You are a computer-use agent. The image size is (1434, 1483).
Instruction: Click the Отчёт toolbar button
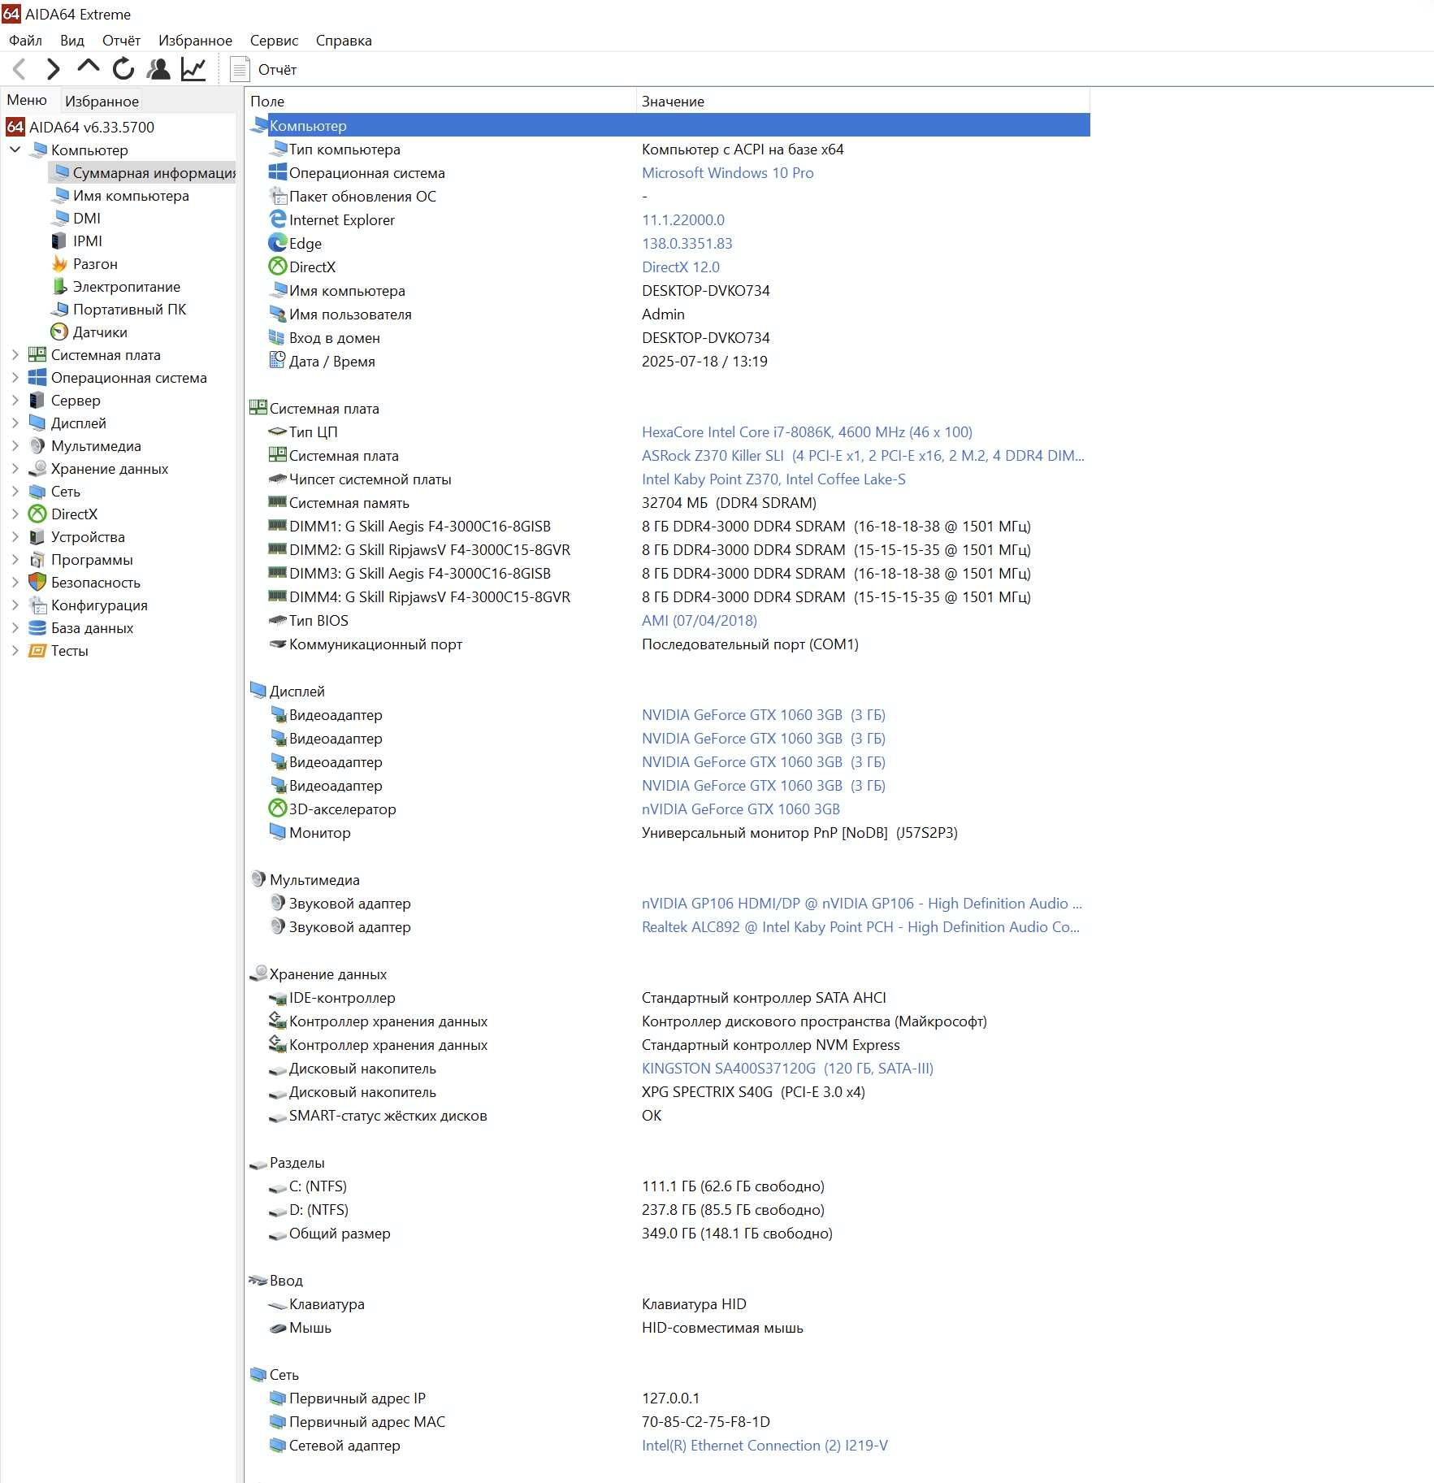click(x=264, y=70)
